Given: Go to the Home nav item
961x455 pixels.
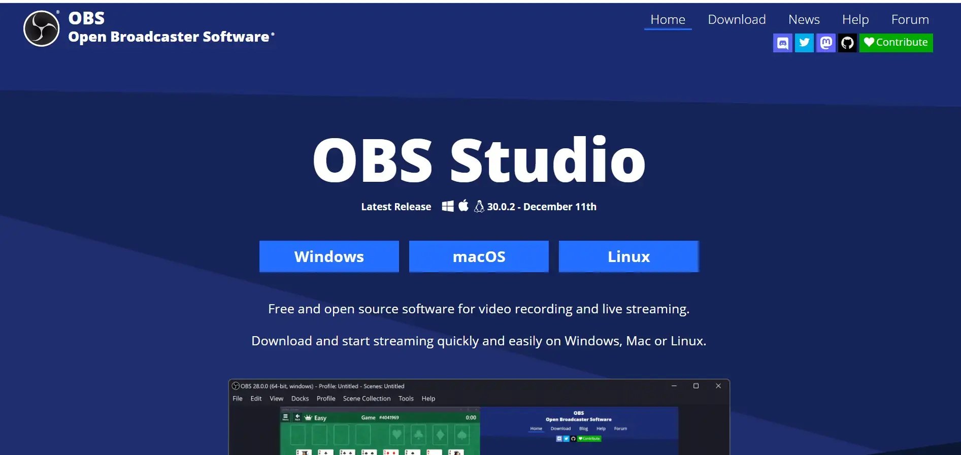Looking at the screenshot, I should [668, 20].
